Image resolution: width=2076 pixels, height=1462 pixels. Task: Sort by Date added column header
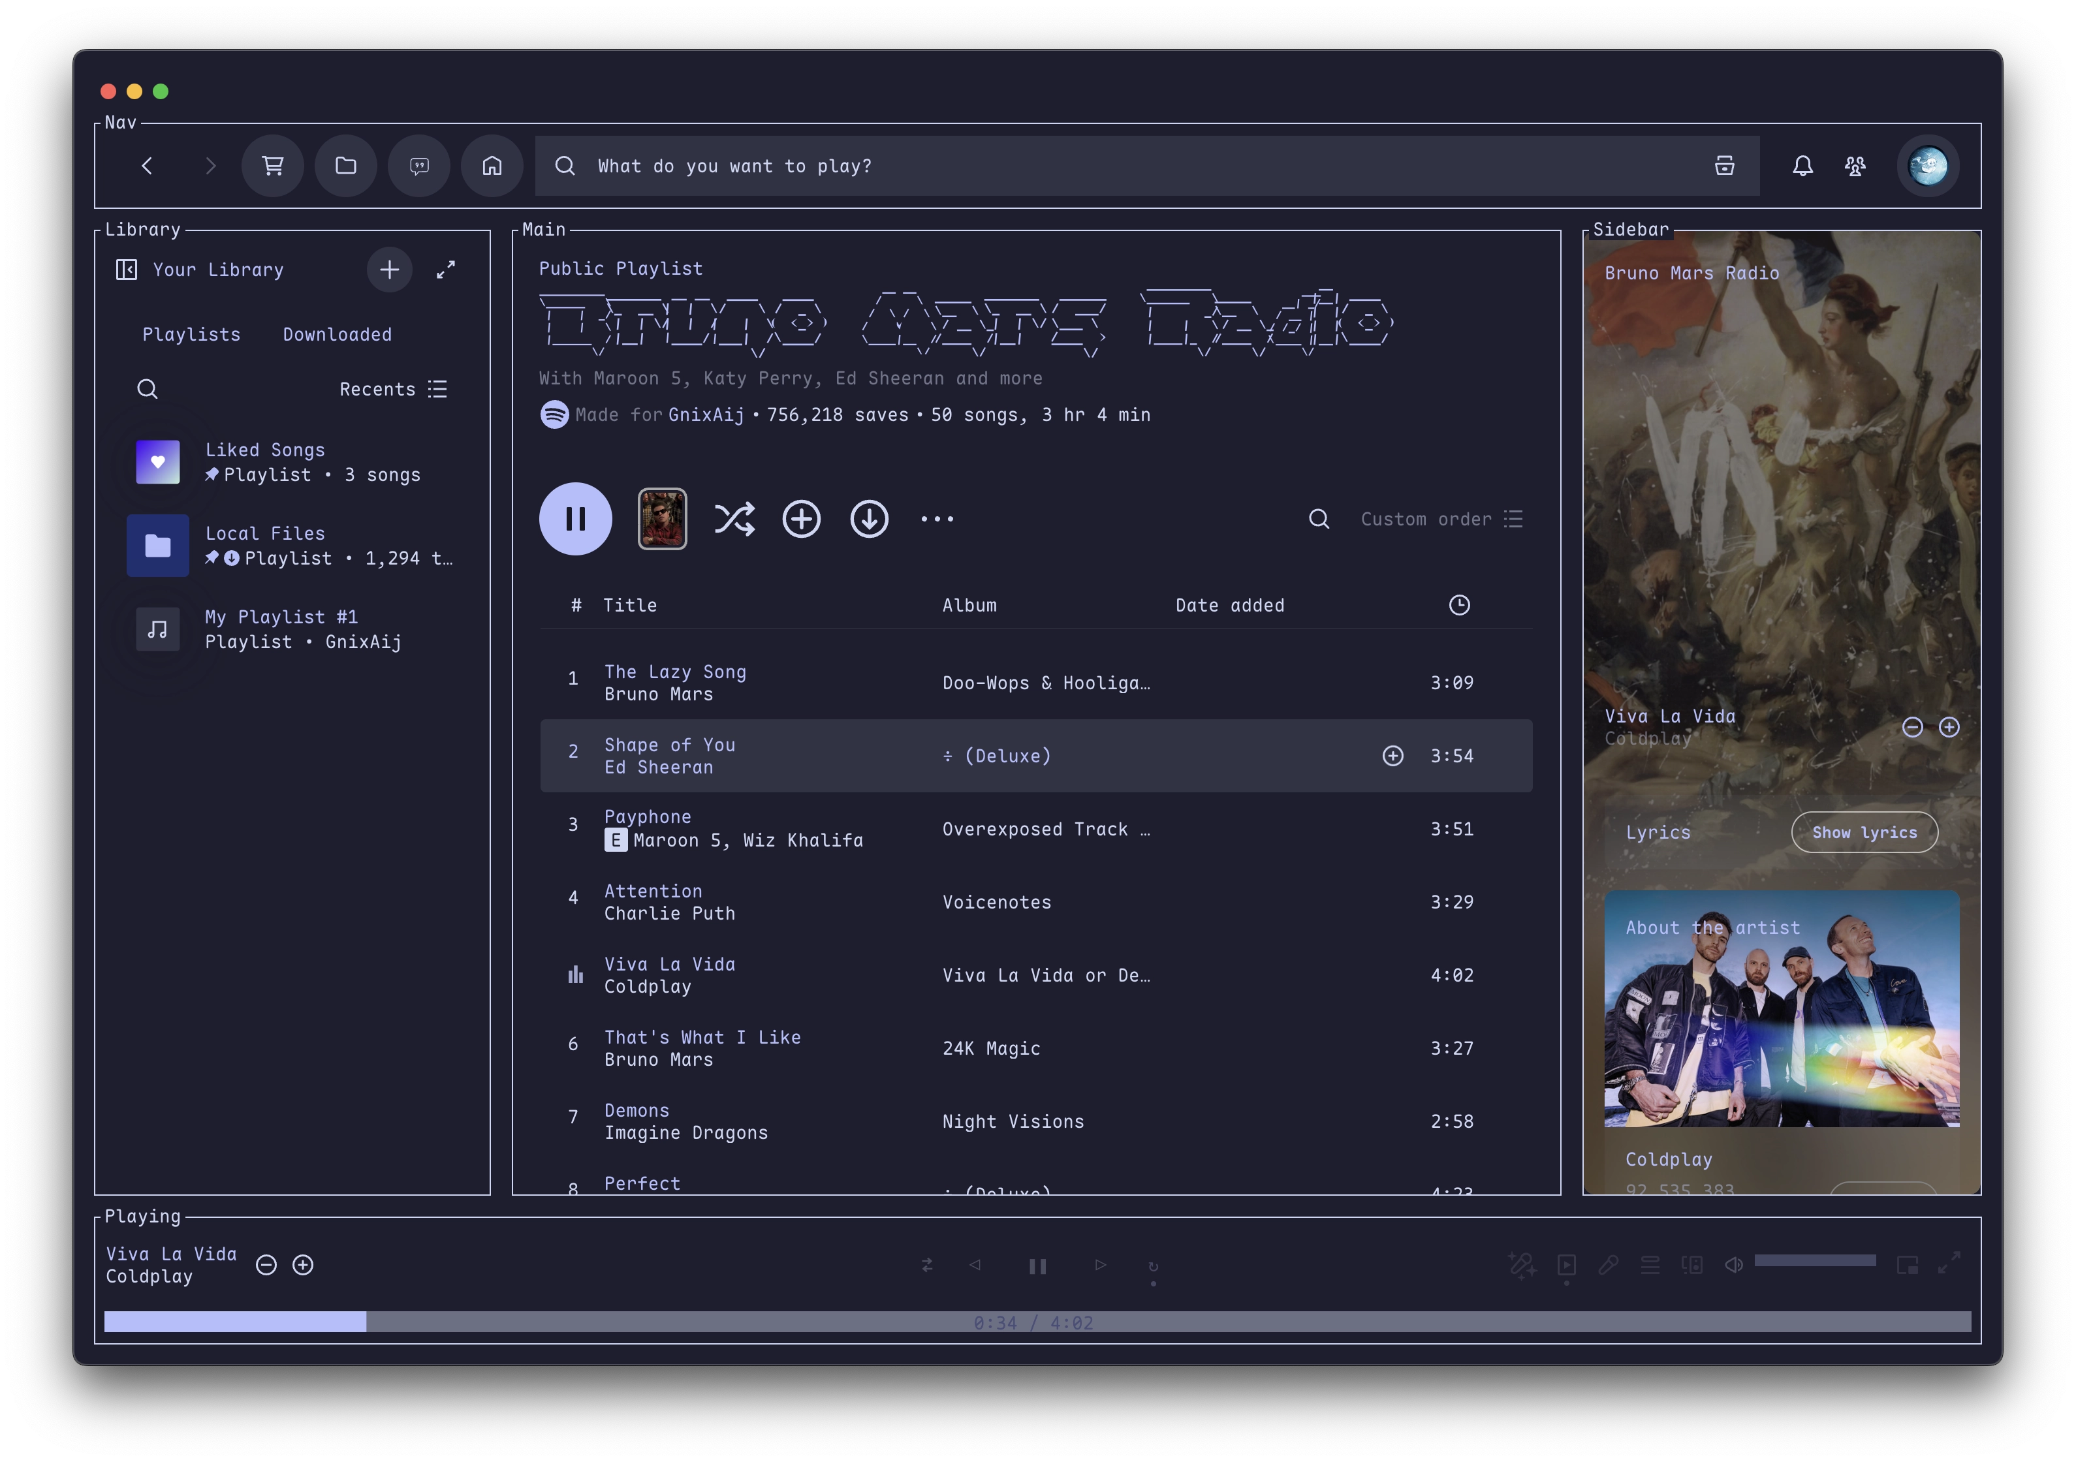click(x=1230, y=606)
